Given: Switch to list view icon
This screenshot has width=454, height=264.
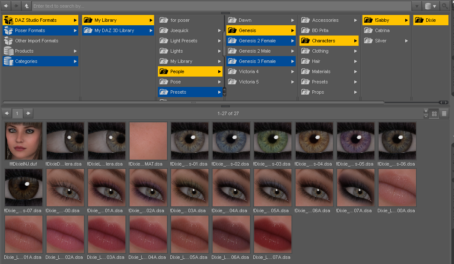Looking at the screenshot, I should tap(444, 113).
